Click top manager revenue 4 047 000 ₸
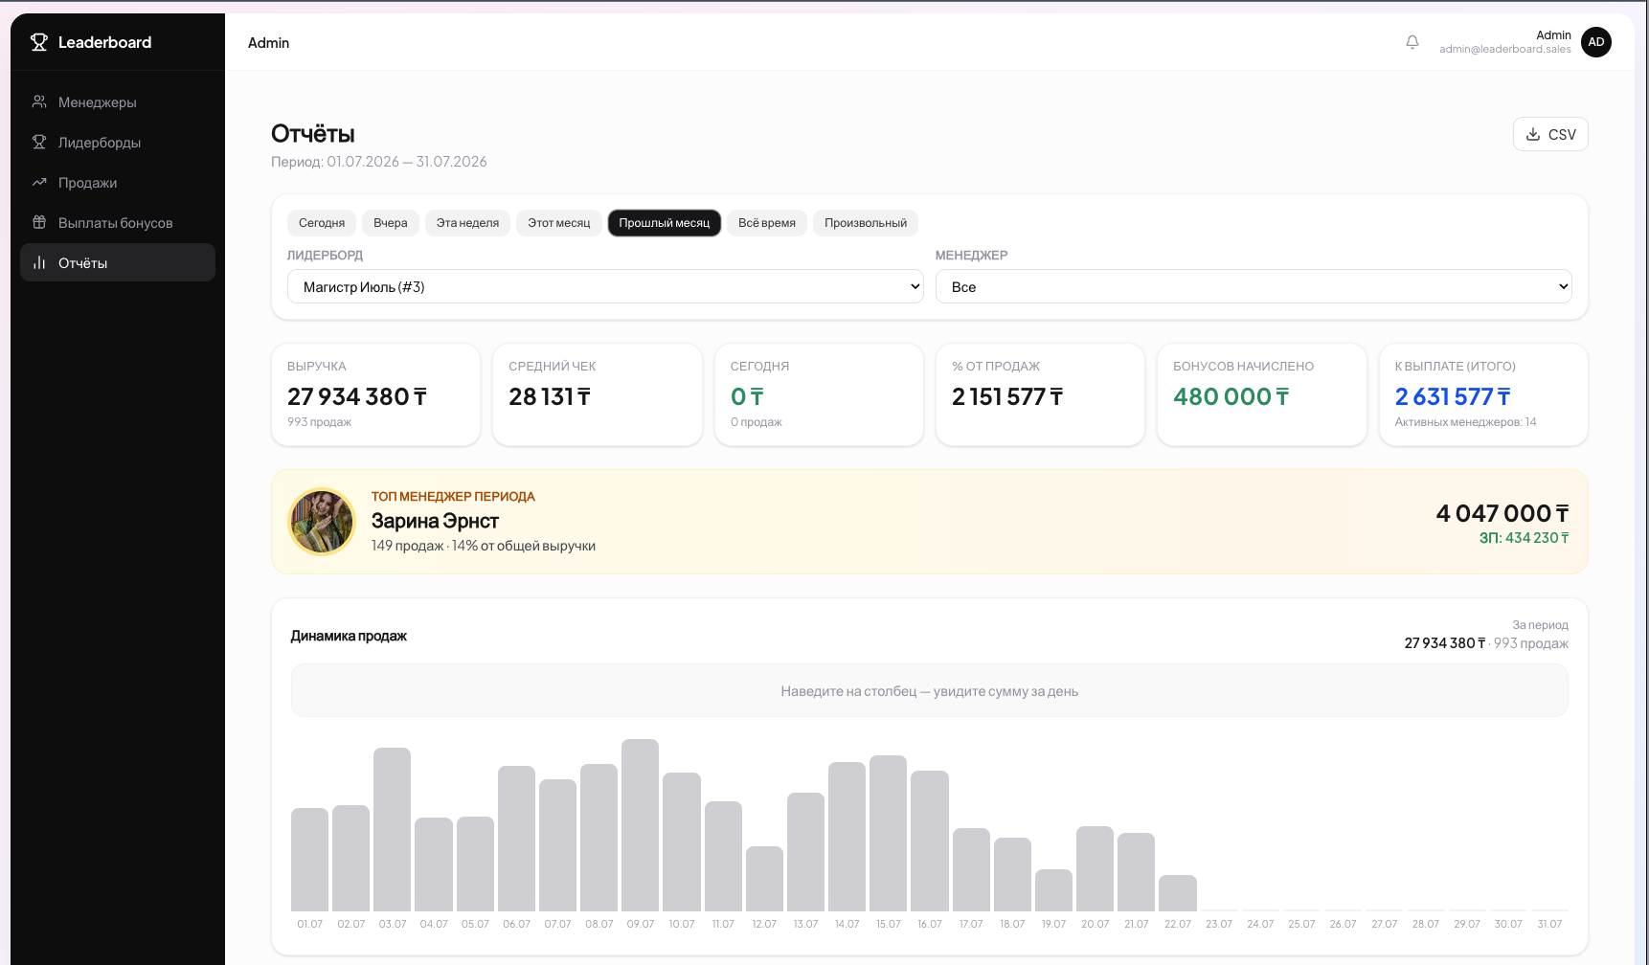Viewport: 1649px width, 965px height. click(x=1502, y=514)
